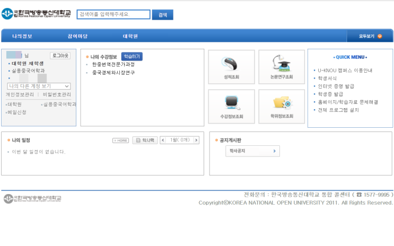Open 비밀번호관리 link
Screen dimensions: 394x246
(57, 94)
